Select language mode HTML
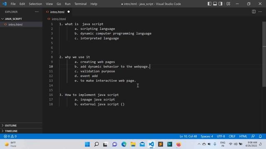The width and height of the screenshot is (266, 149). click(x=243, y=136)
